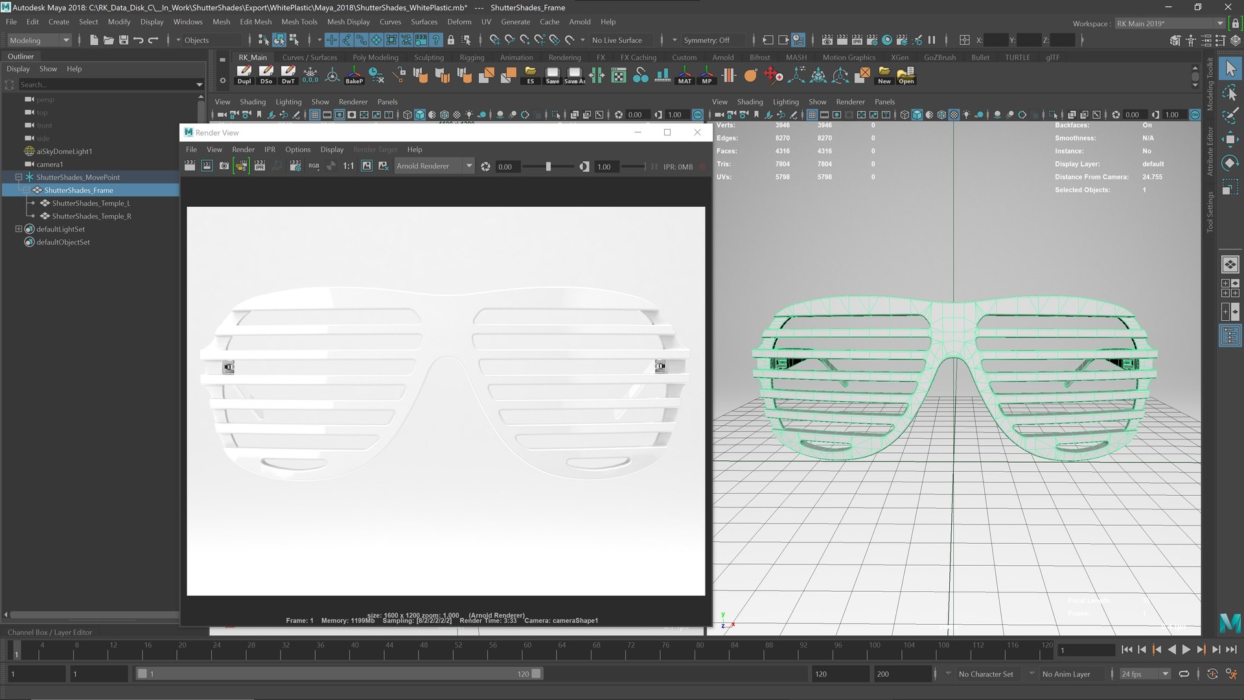This screenshot has width=1244, height=700.
Task: Click redo previous render icon in Render View
Action: click(189, 167)
